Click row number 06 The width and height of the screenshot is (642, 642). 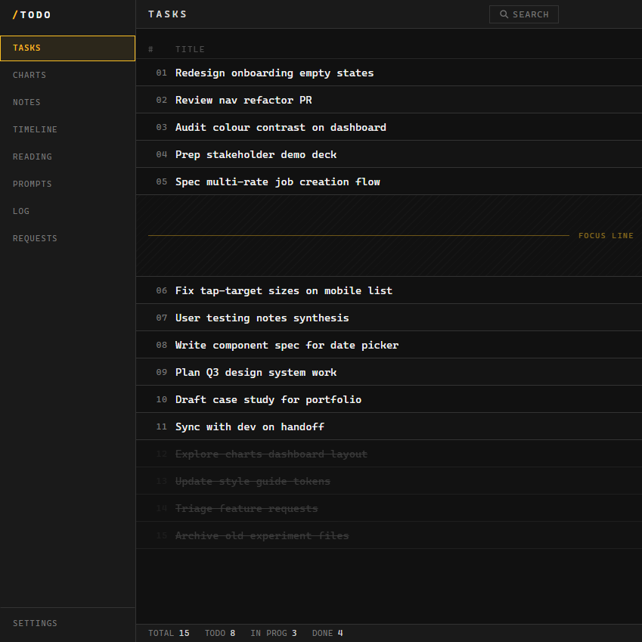pos(161,290)
